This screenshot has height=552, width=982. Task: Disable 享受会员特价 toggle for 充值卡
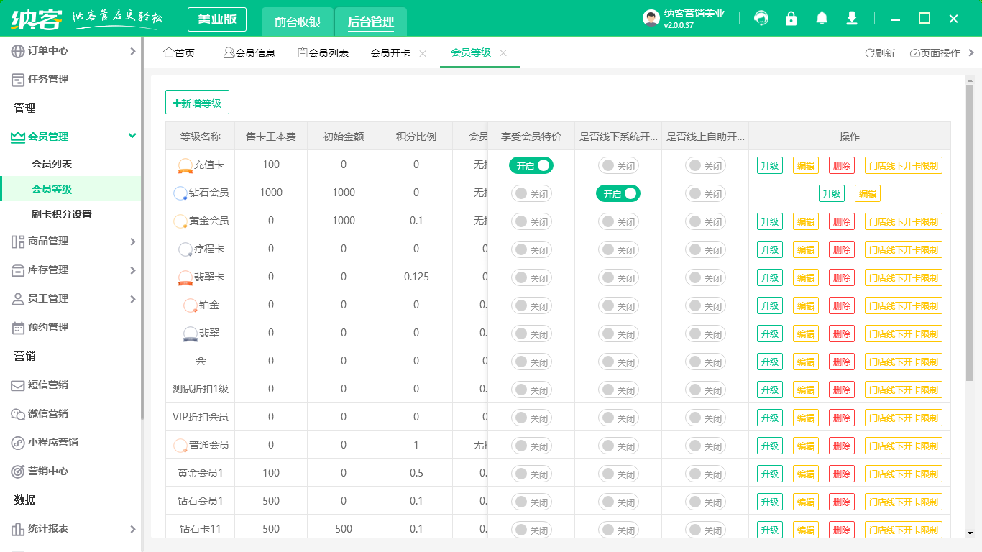click(x=531, y=165)
